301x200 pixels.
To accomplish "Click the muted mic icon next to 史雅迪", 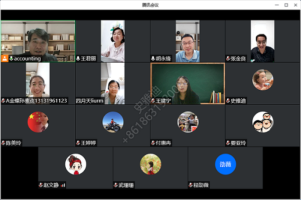I will pyautogui.click(x=228, y=100).
